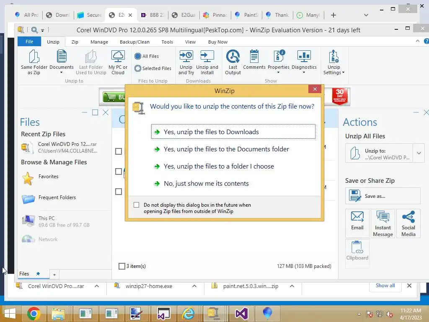Add a new Files pane tab with plus
The height and width of the screenshot is (322, 429).
click(x=54, y=275)
